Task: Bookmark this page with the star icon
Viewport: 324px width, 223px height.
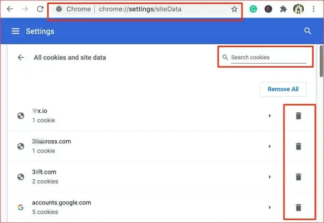Action: pyautogui.click(x=234, y=9)
